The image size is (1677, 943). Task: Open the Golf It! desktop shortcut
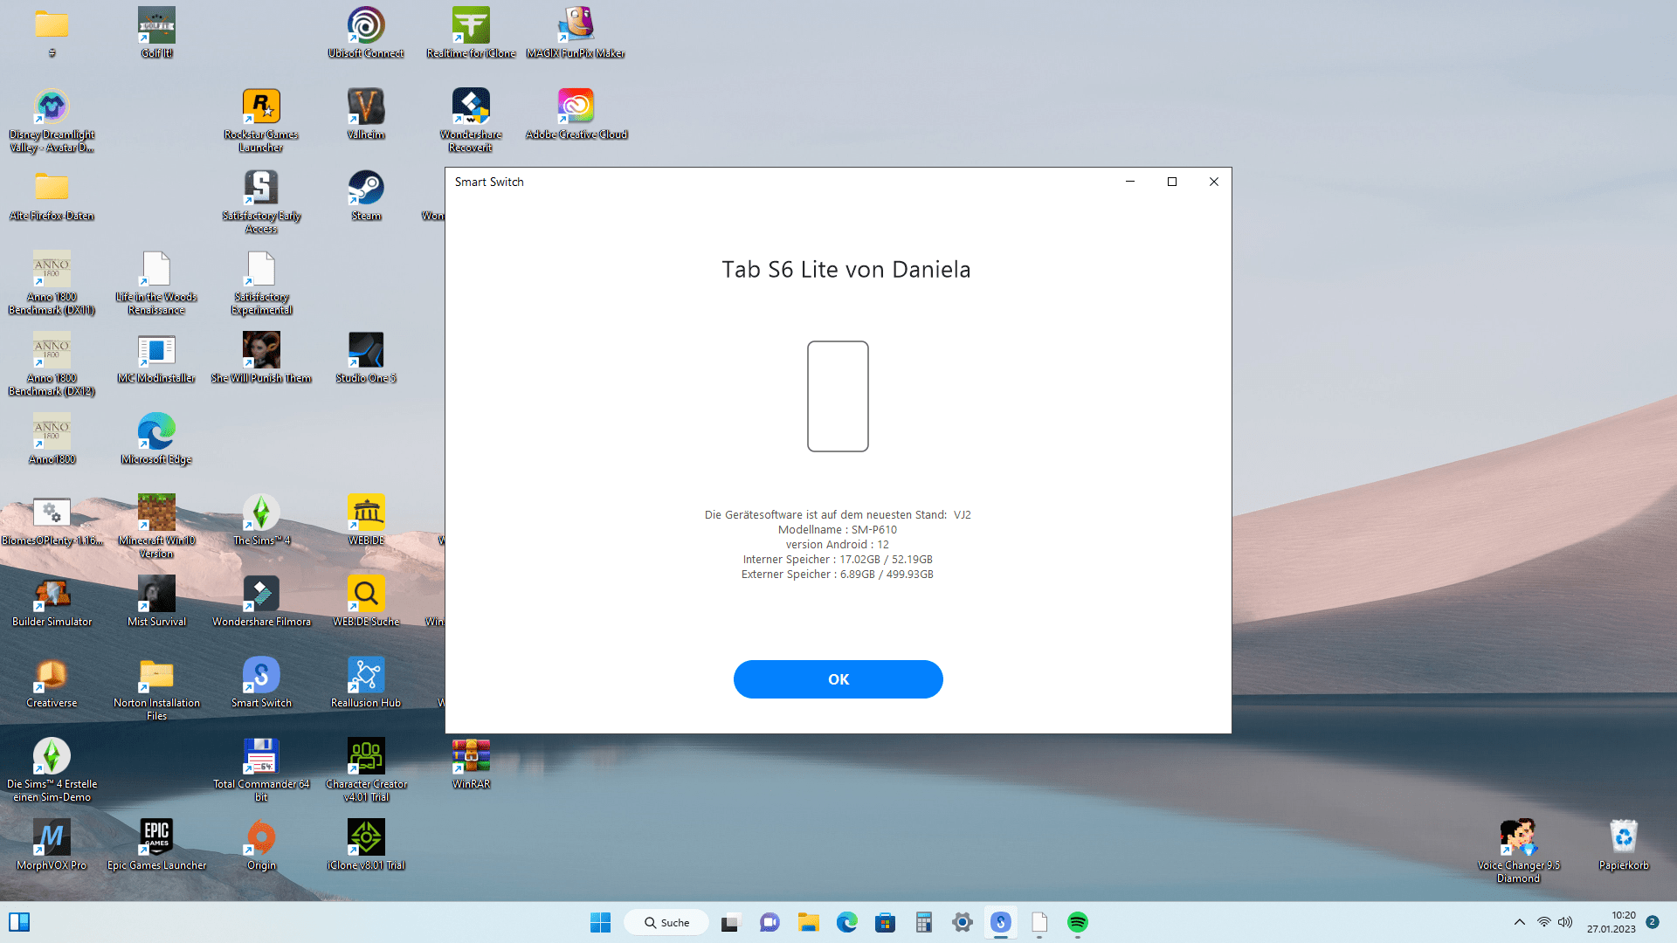tap(156, 33)
